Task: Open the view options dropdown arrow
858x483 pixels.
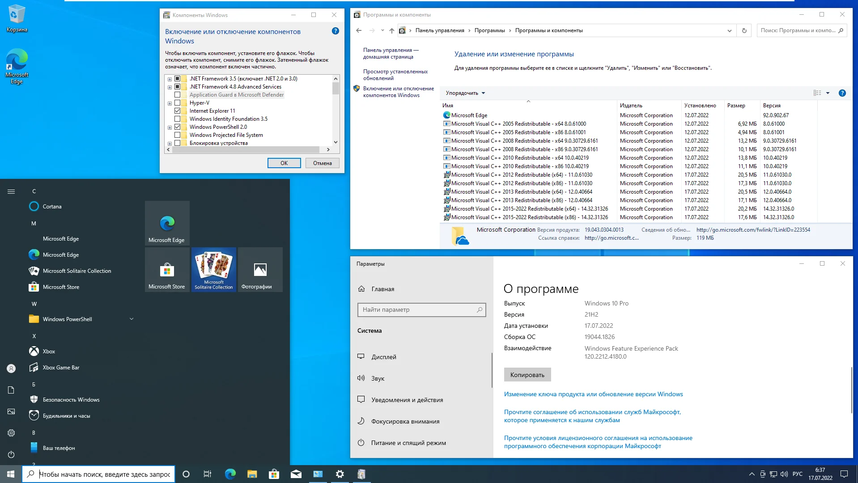Action: tap(828, 93)
